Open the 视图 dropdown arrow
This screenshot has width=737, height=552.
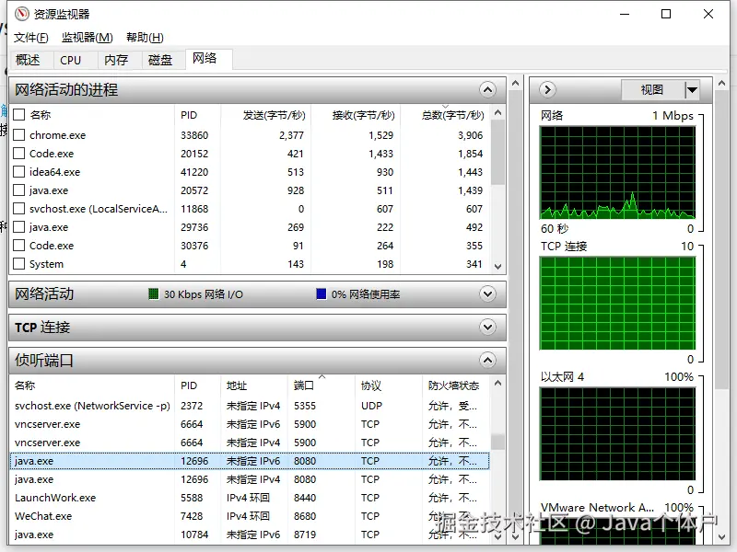tap(692, 89)
